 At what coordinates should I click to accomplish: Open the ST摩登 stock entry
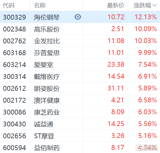(44, 136)
